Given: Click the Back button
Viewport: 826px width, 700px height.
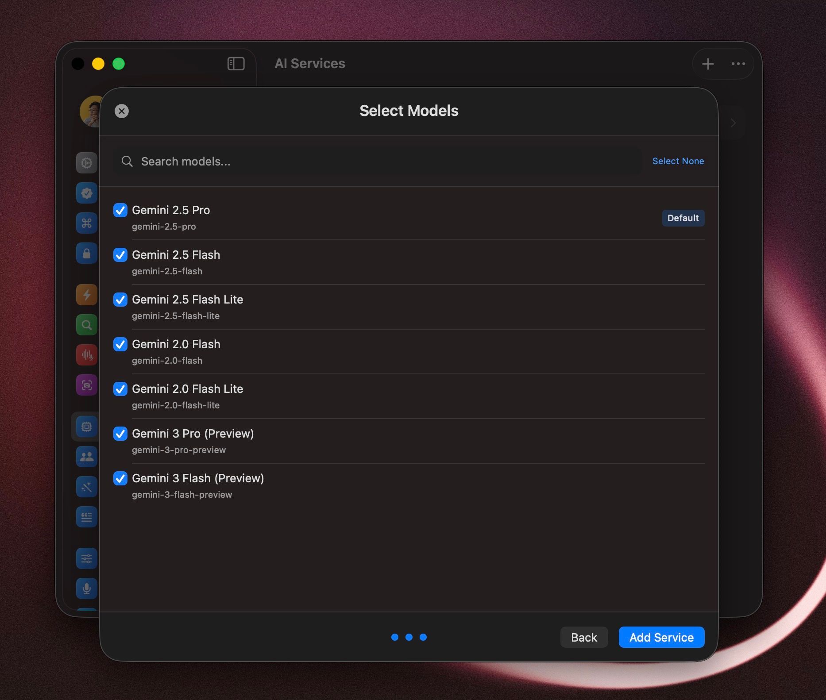Looking at the screenshot, I should [x=584, y=637].
